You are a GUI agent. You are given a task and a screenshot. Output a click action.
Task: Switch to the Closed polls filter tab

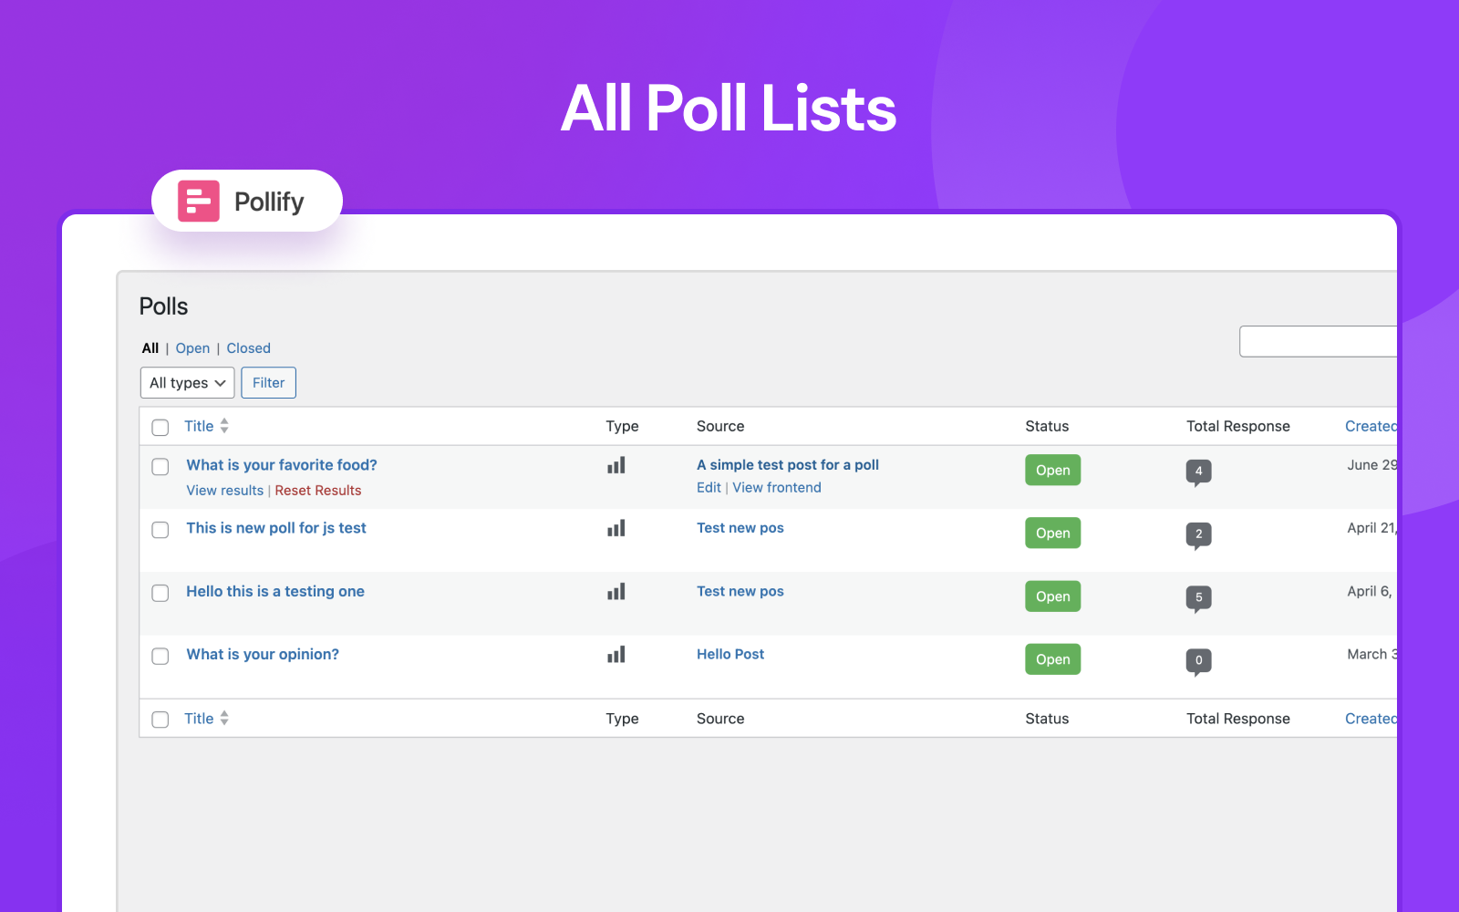pos(248,348)
